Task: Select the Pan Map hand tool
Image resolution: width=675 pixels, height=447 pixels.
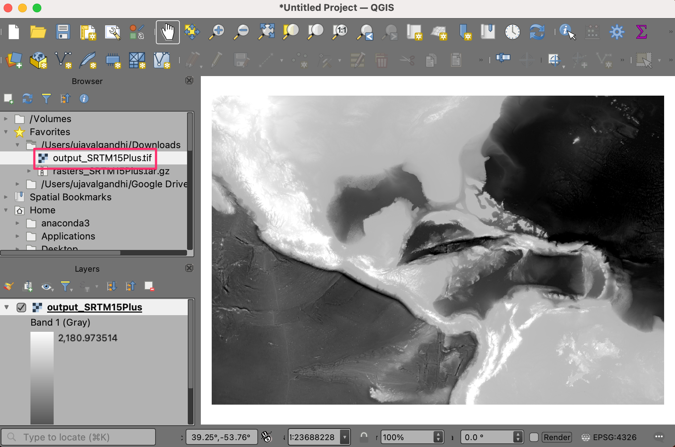Action: [x=167, y=32]
